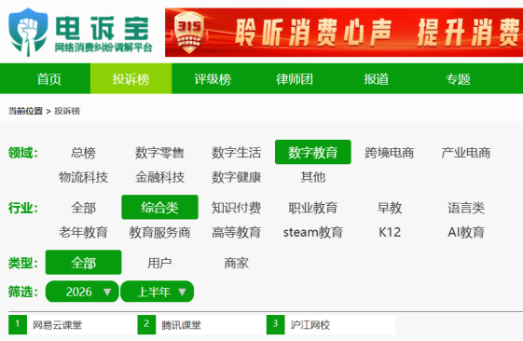Go to the 首页 tab
Image resolution: width=523 pixels, height=341 pixels.
point(48,79)
